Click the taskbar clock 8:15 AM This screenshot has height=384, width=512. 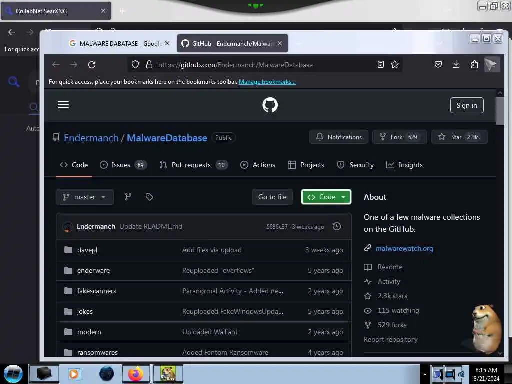(x=486, y=370)
